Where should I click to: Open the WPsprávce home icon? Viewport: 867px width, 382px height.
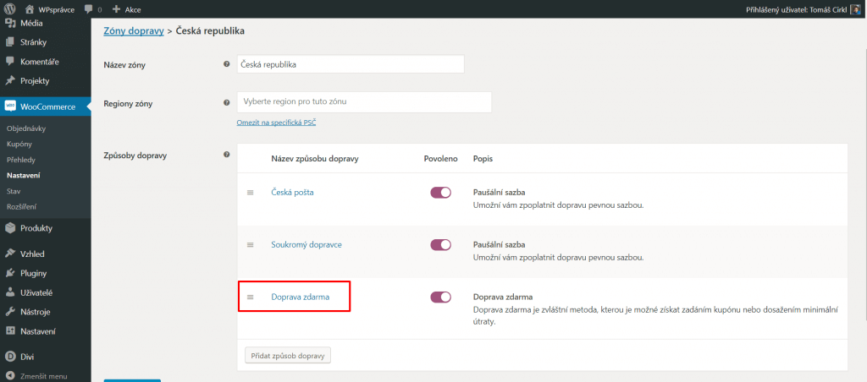click(30, 9)
